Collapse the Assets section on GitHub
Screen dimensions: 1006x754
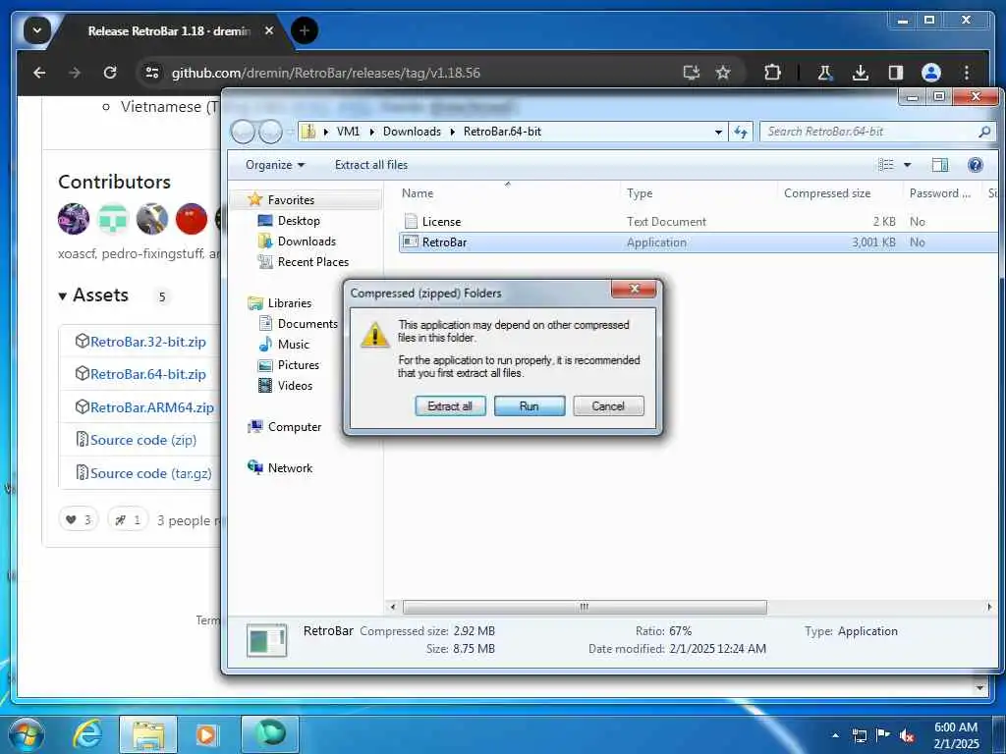pyautogui.click(x=93, y=296)
